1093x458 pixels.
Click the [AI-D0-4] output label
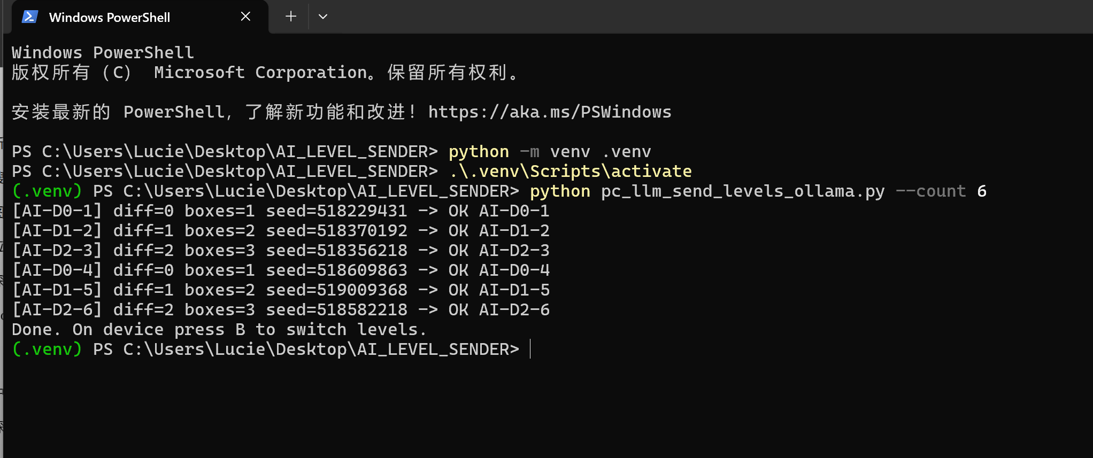pyautogui.click(x=57, y=270)
